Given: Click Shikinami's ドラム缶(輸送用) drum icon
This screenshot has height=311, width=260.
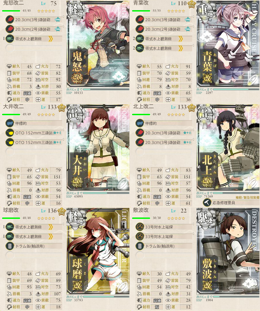Looking at the screenshot, I should pyautogui.click(x=140, y=246).
